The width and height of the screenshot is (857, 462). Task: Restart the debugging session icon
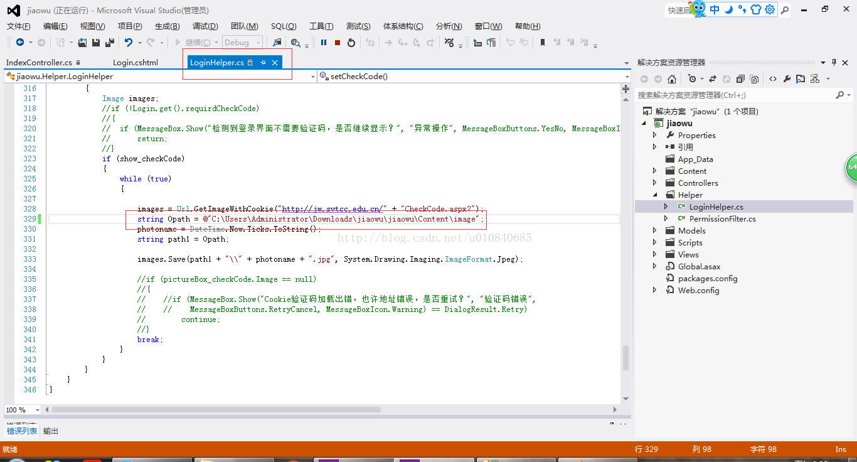tap(351, 42)
